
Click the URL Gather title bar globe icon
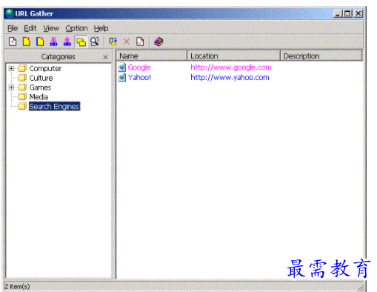tap(10, 13)
